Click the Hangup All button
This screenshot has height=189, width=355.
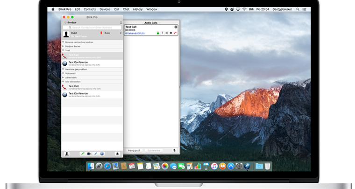coord(135,150)
